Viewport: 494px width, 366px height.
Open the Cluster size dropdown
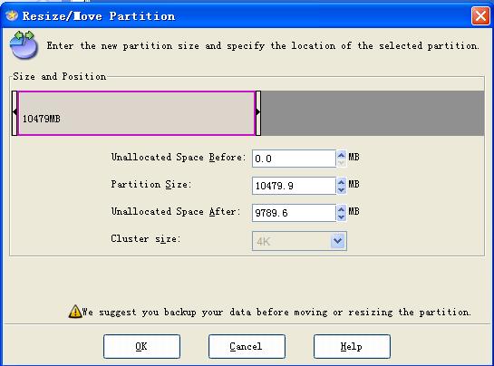pos(338,241)
